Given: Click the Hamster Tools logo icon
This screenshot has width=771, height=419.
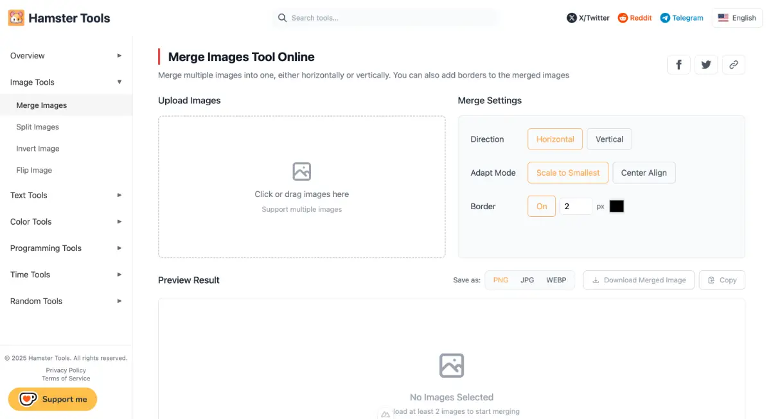Looking at the screenshot, I should (16, 18).
